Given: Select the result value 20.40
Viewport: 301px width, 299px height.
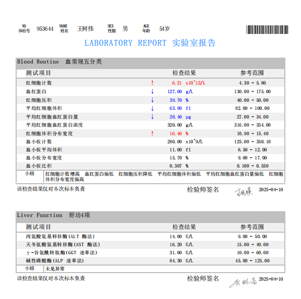Looking at the screenshot, I should 176,117.
